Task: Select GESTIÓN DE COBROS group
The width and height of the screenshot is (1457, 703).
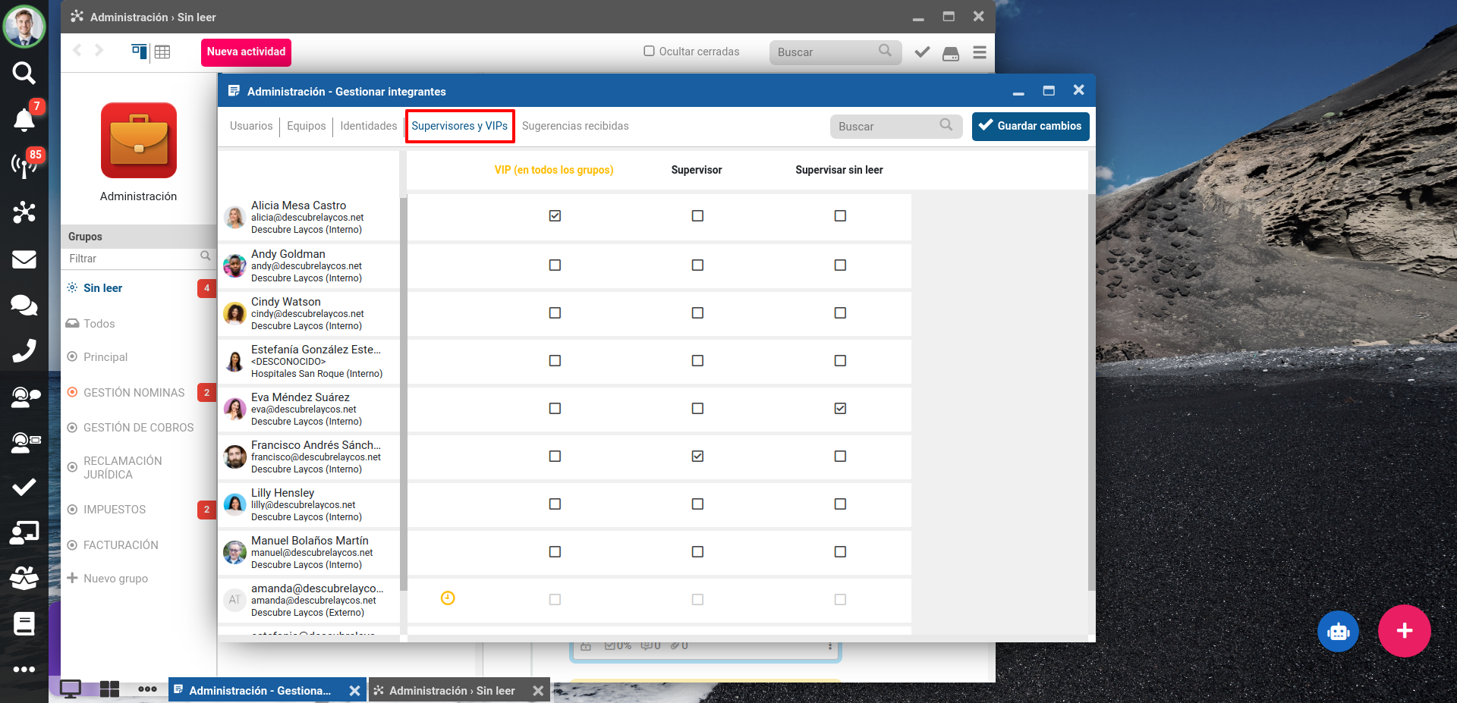Action: (x=139, y=428)
